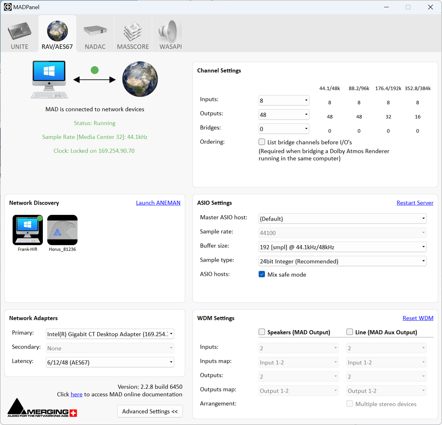Click the globe network image in status area
This screenshot has width=442, height=425.
(140, 79)
